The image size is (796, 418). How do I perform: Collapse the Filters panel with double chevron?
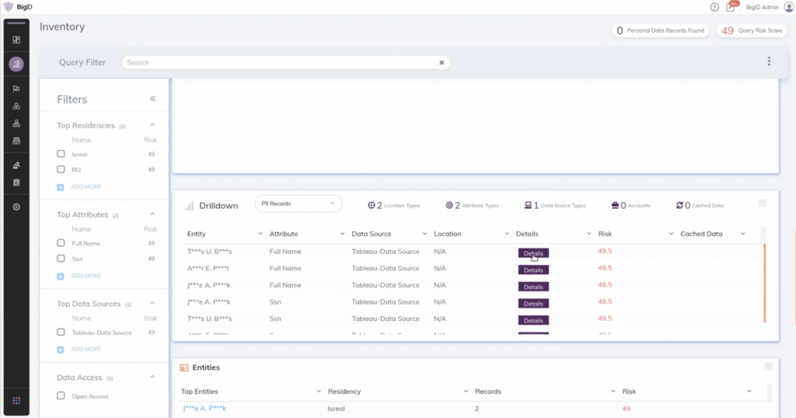pos(152,99)
